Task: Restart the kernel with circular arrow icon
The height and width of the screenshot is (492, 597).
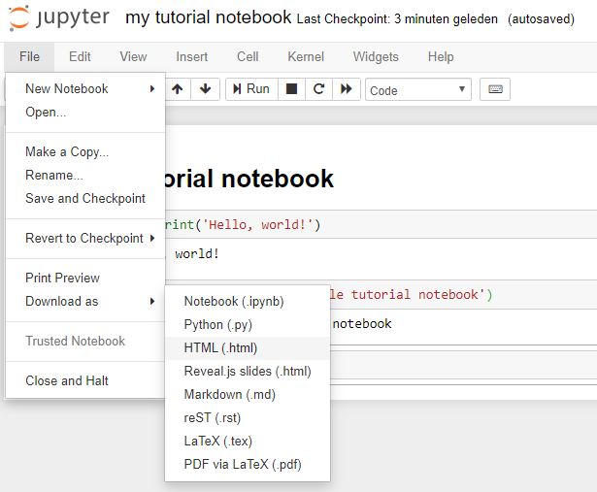Action: (x=318, y=89)
